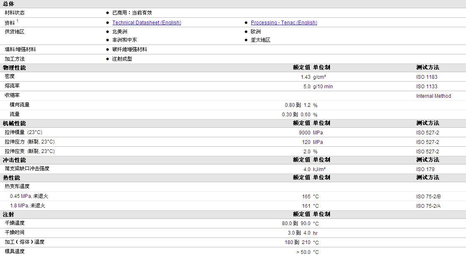Viewport: 466px width, 256px height.
Task: Click the ISO 1133 test method text
Action: coord(427,87)
